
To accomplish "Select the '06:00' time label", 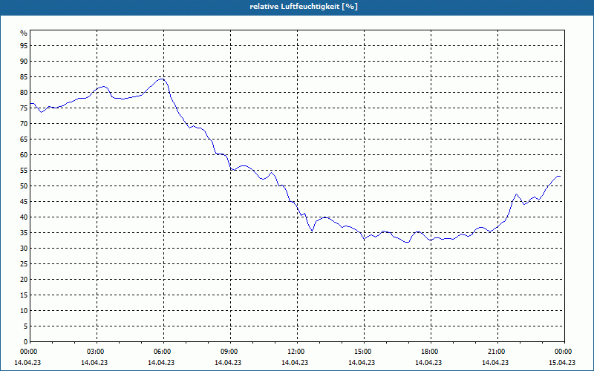I will point(163,352).
